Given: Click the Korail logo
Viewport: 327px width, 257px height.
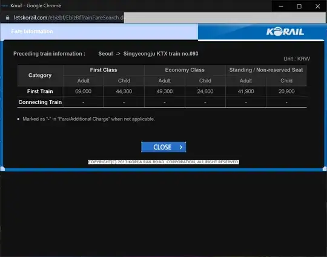Looking at the screenshot, I should (x=285, y=31).
